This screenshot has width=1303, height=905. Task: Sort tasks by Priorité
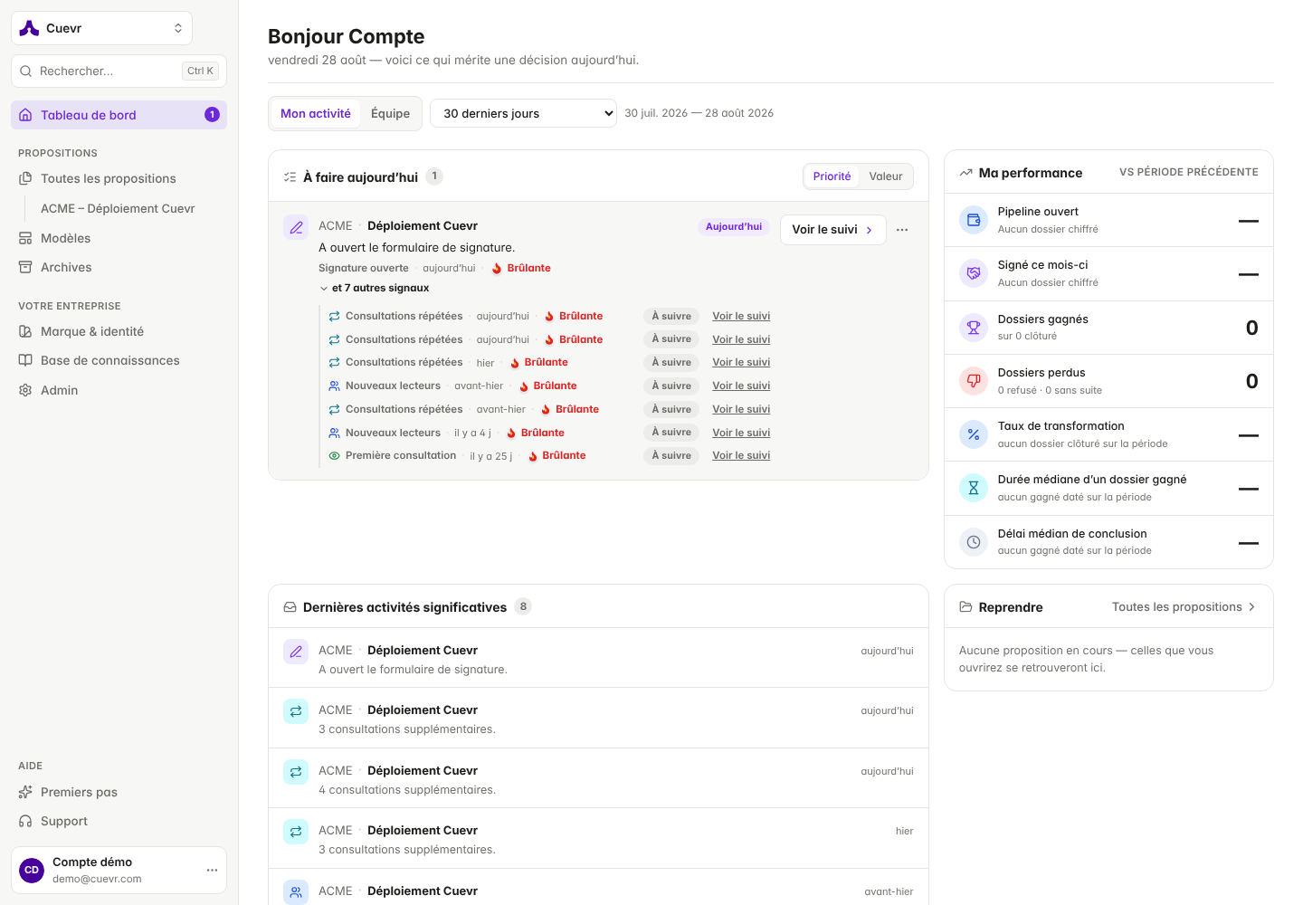coord(832,176)
